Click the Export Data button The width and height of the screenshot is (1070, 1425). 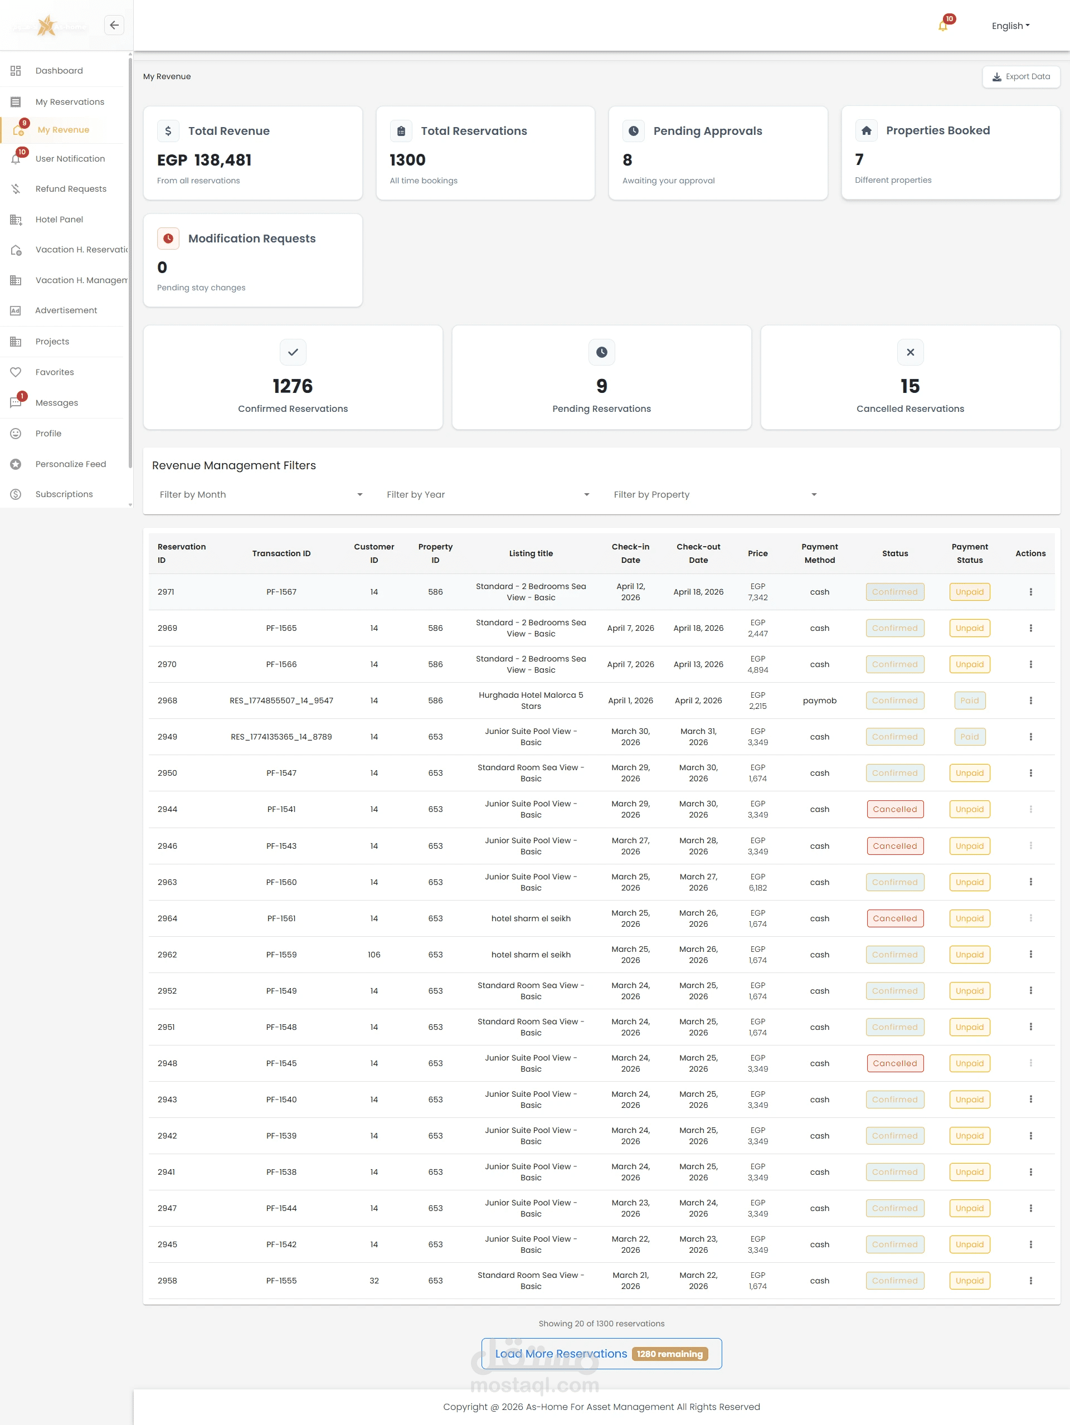1021,77
